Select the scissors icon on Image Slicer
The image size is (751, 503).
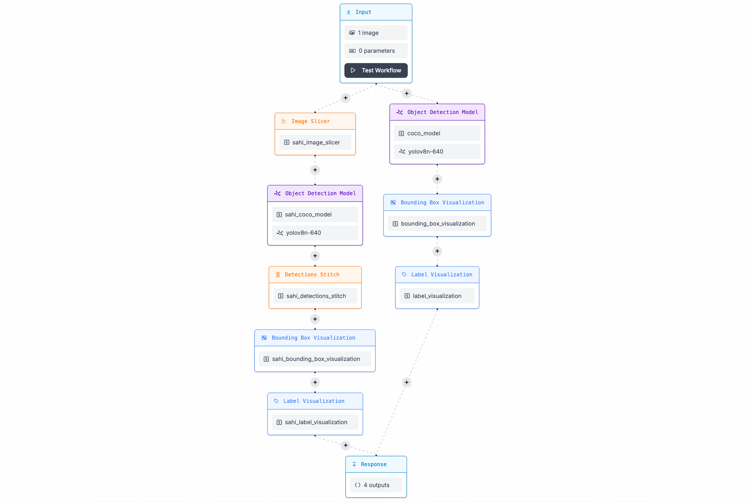(284, 121)
